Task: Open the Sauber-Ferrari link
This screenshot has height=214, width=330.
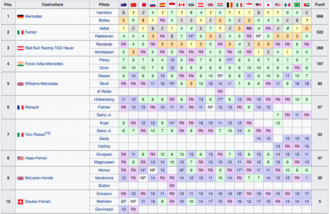Action: pyautogui.click(x=38, y=201)
